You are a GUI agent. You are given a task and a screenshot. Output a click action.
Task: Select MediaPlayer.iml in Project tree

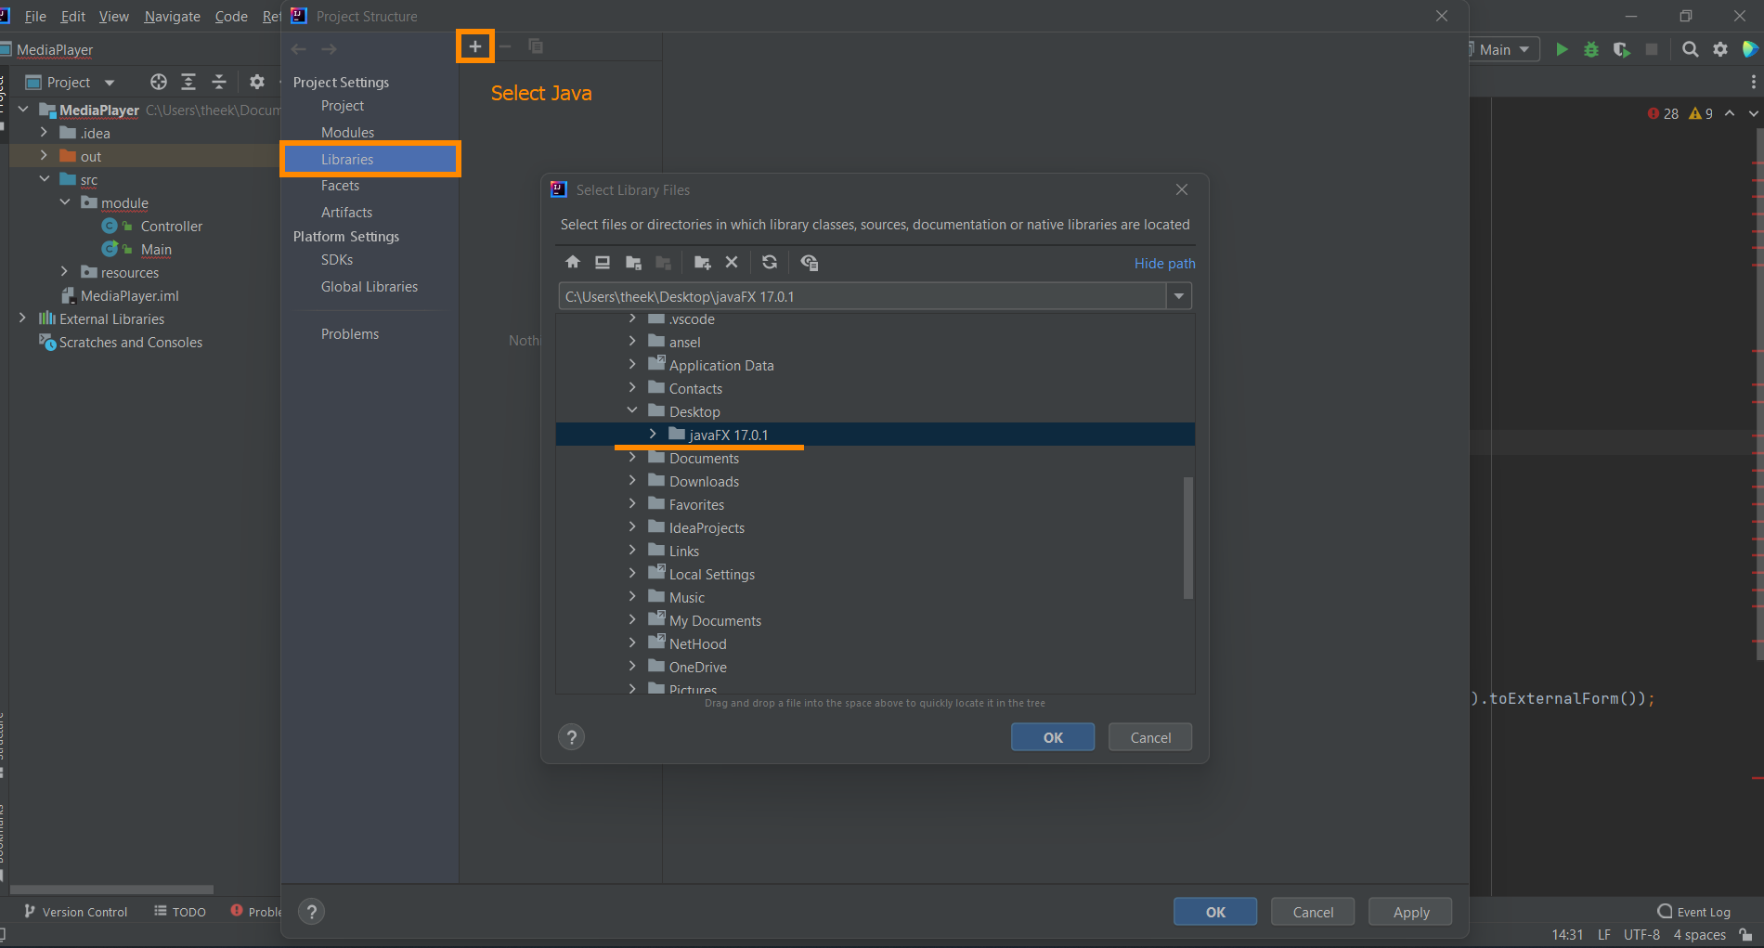pos(129,295)
